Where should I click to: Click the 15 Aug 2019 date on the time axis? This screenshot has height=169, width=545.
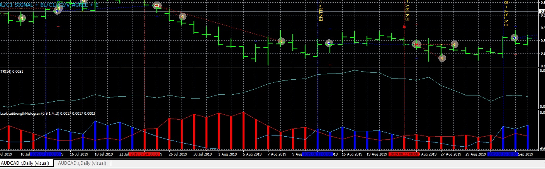(351, 154)
